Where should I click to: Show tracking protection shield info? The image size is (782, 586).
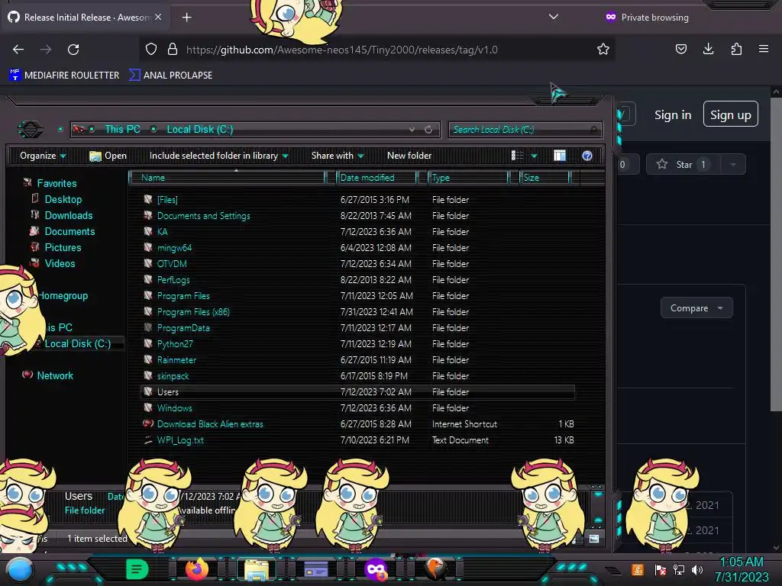point(151,50)
